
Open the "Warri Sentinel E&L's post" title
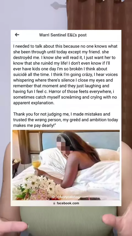[x=63, y=35]
